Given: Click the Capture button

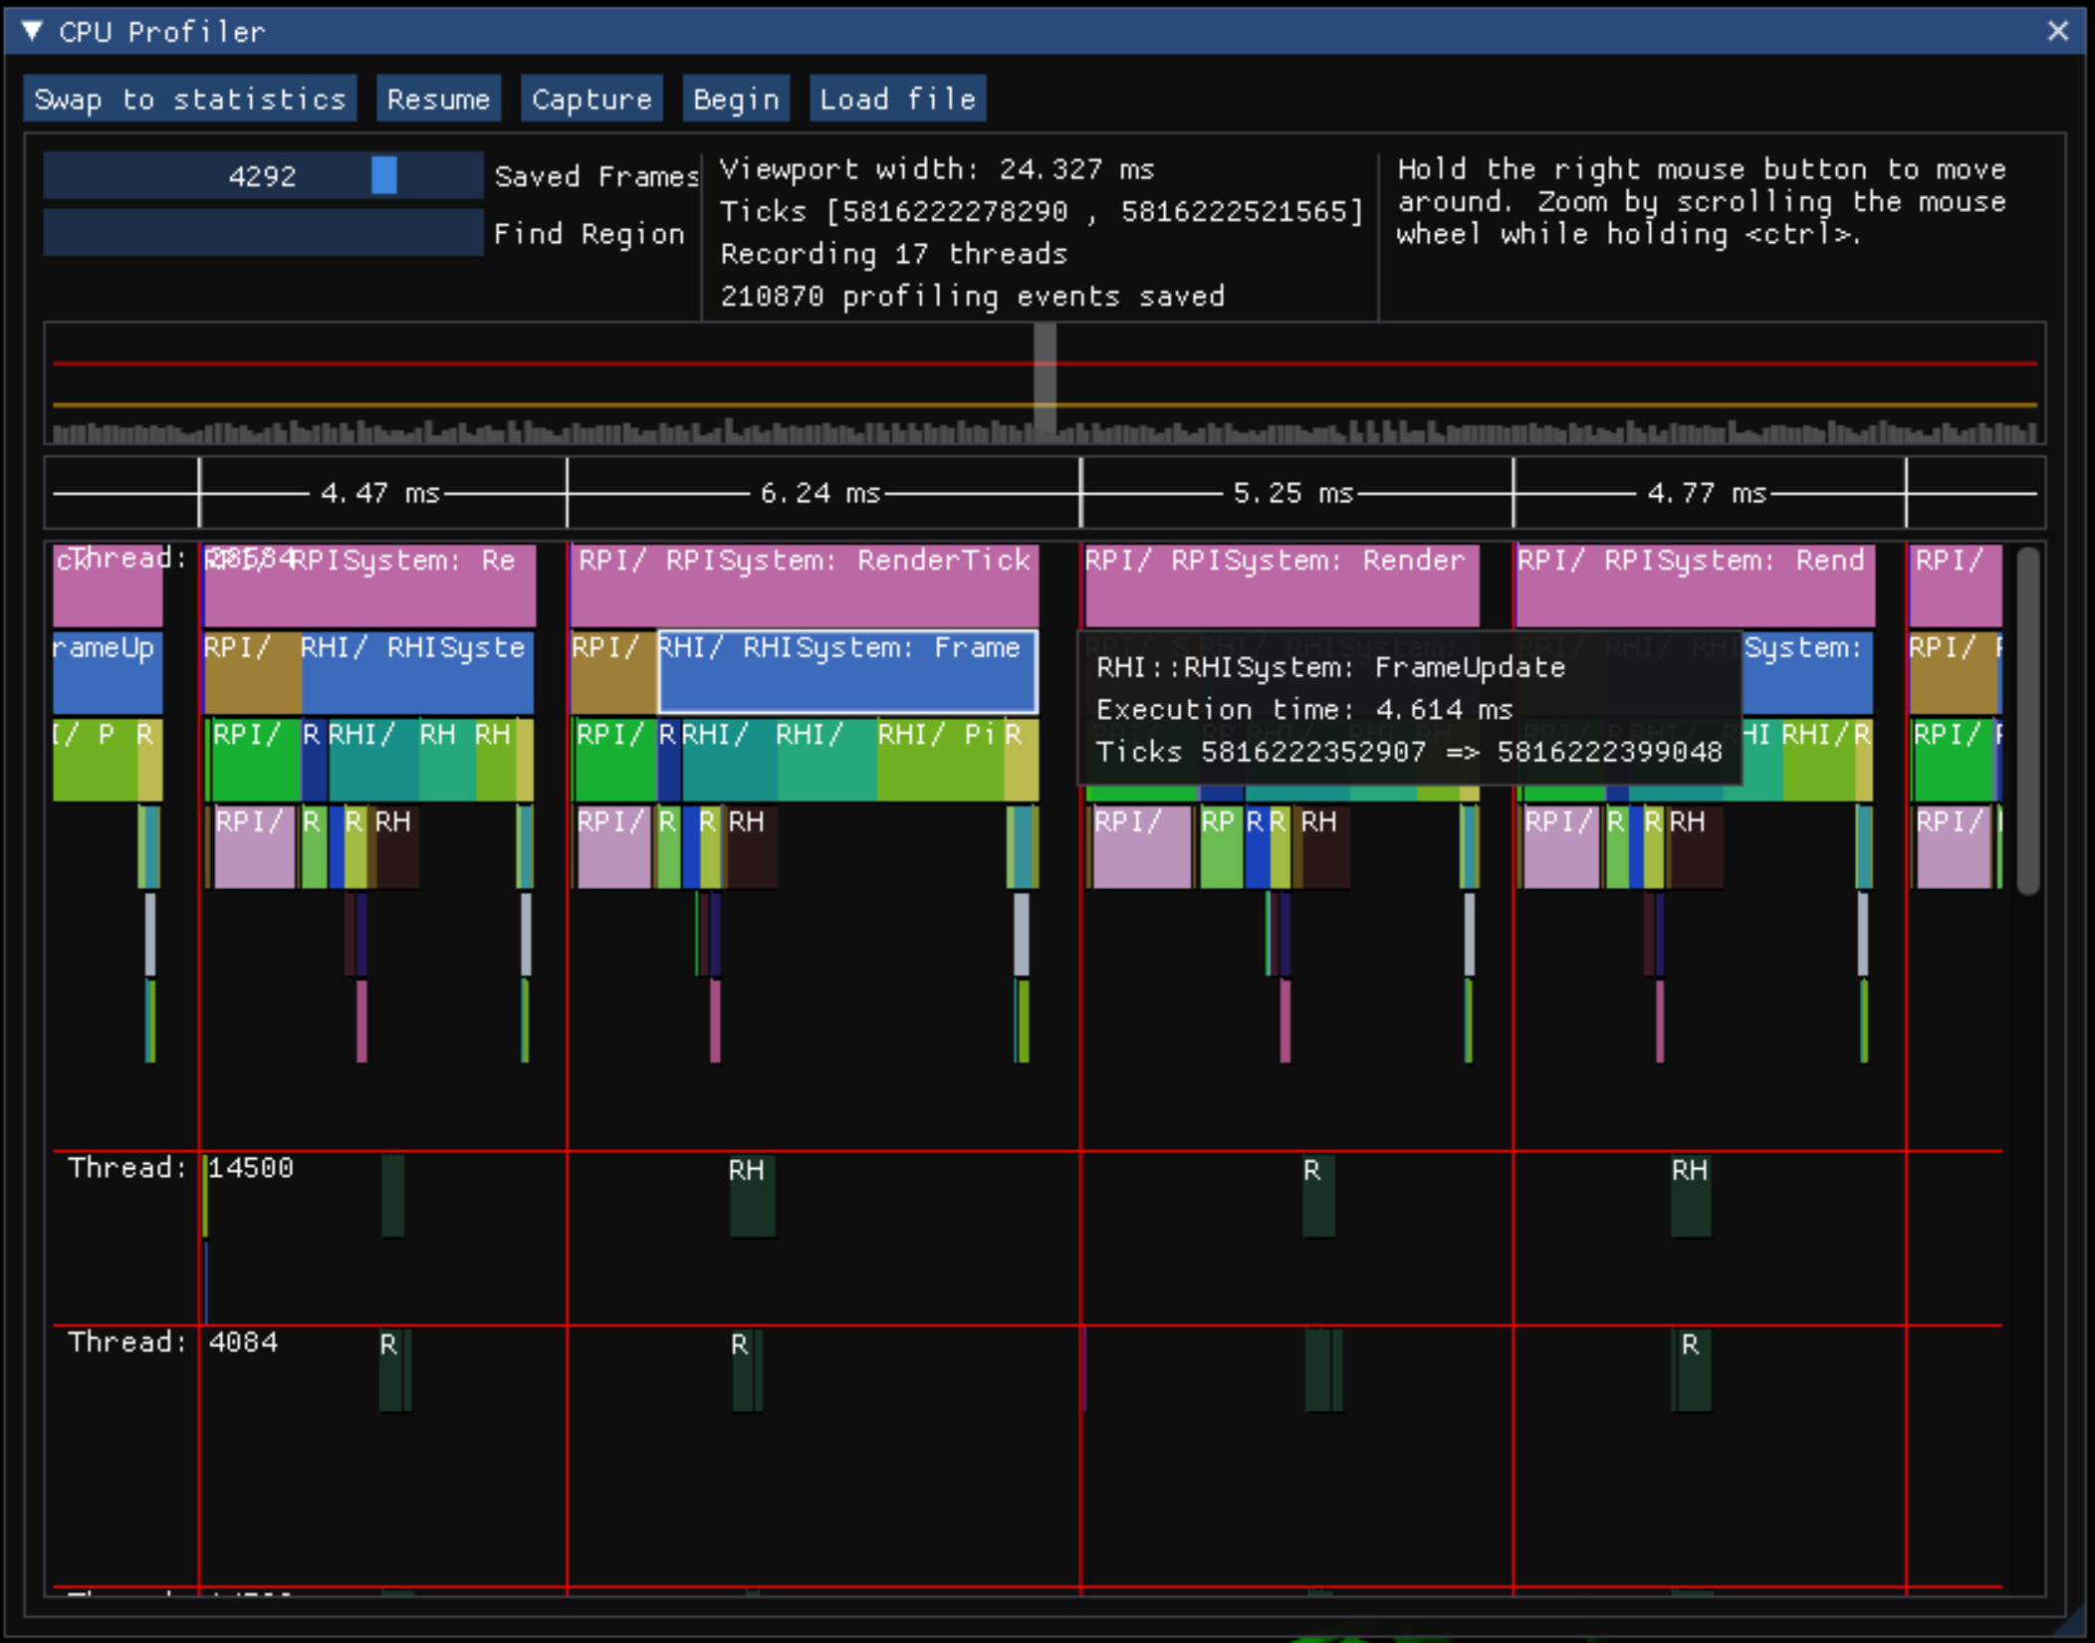Looking at the screenshot, I should point(591,98).
